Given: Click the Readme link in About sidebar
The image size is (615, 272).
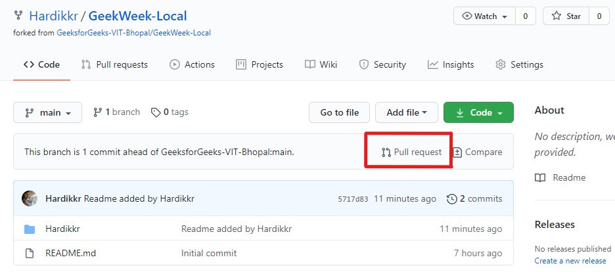Looking at the screenshot, I should click(560, 177).
